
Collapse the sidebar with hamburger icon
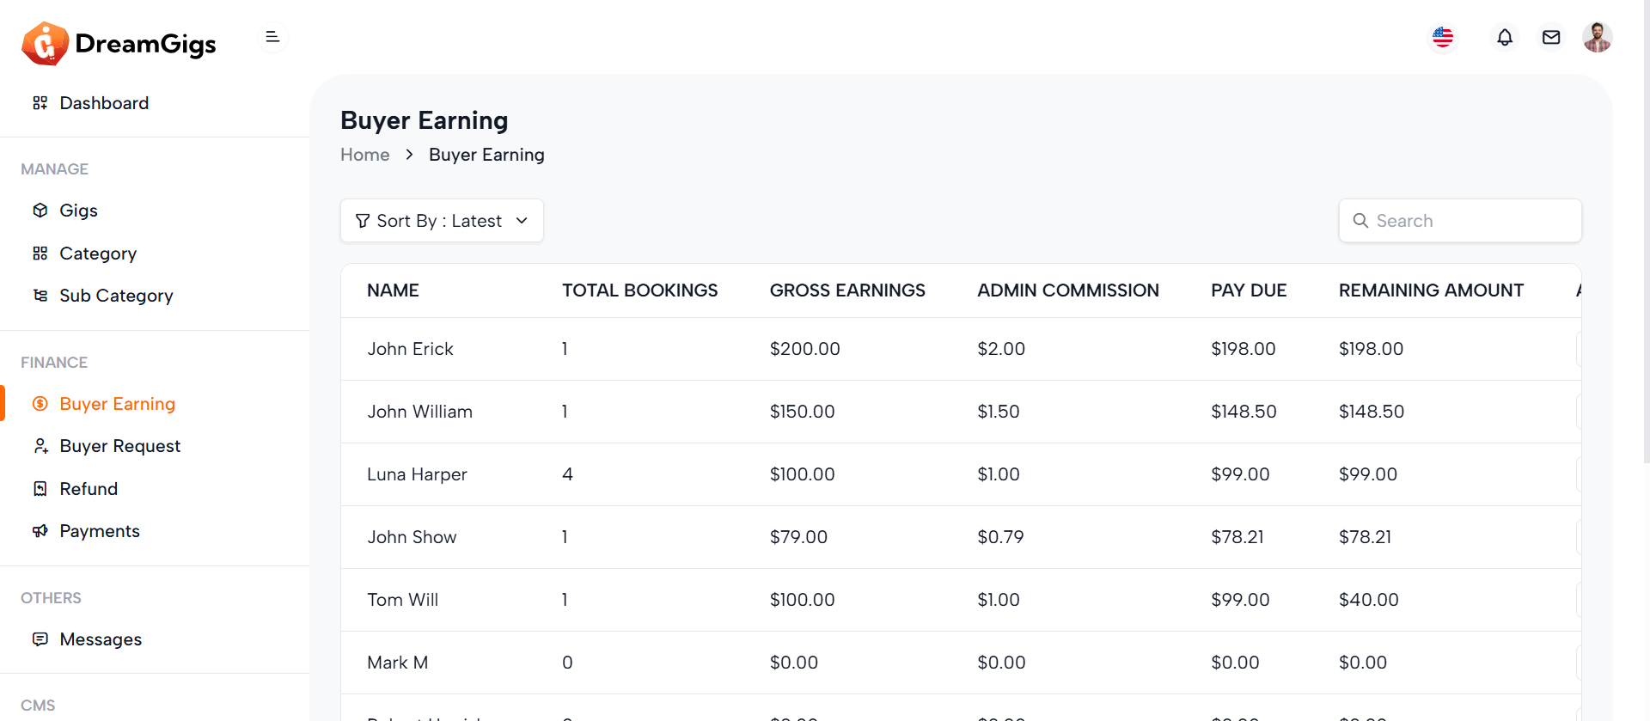(272, 37)
